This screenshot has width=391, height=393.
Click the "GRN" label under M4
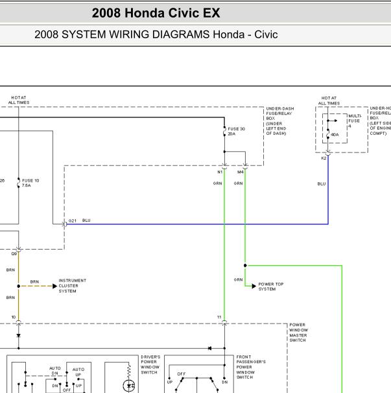pos(238,184)
